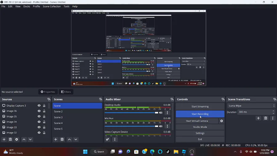Image resolution: width=277 pixels, height=156 pixels.
Task: Open Microsoft Edge from taskbar
Action: (x=152, y=152)
